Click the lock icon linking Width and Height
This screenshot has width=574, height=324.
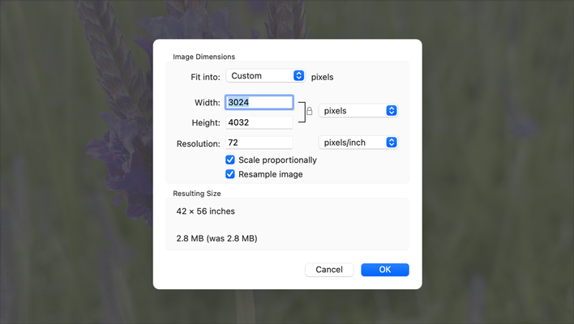pyautogui.click(x=309, y=111)
